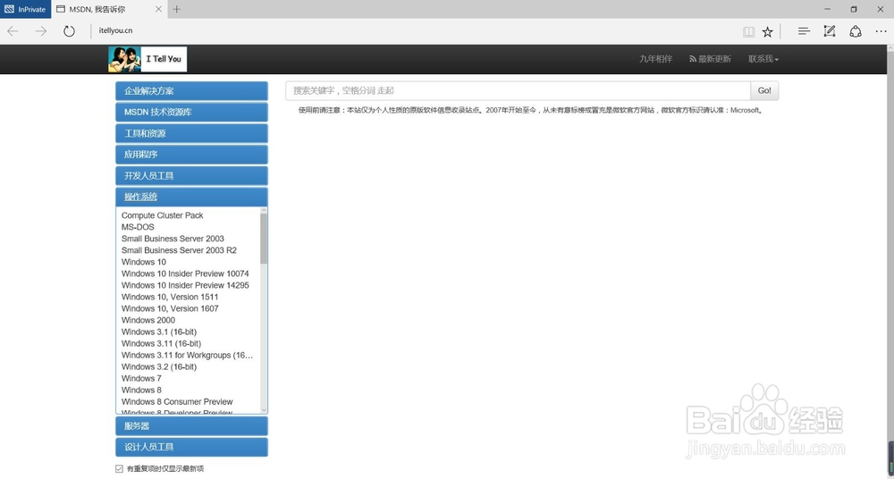Select Windows 8 Consumer Preview
Viewport: 894px width, 479px height.
177,401
